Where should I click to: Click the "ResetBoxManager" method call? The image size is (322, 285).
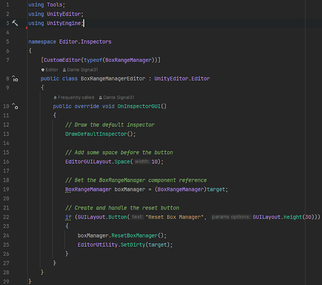tap(134, 236)
